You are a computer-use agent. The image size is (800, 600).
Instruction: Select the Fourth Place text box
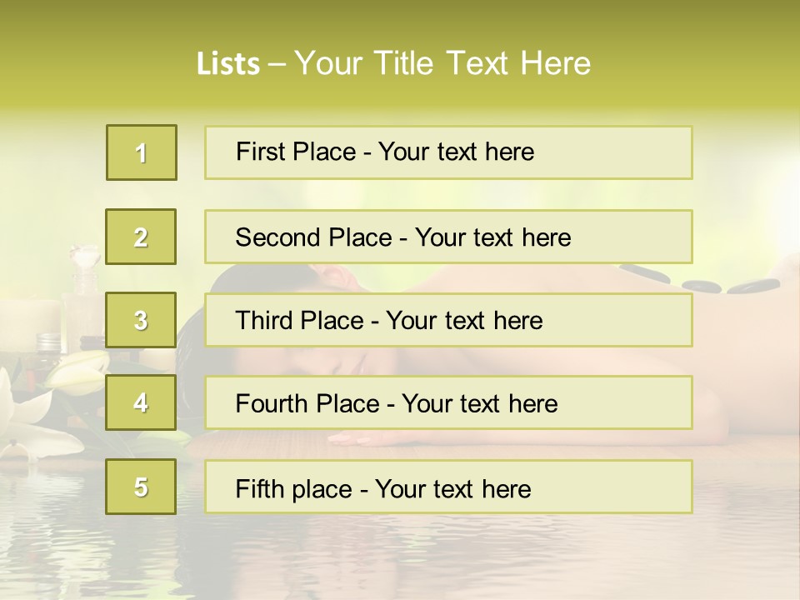pyautogui.click(x=448, y=403)
